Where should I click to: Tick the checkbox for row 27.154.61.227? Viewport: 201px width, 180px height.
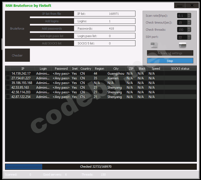8,78
